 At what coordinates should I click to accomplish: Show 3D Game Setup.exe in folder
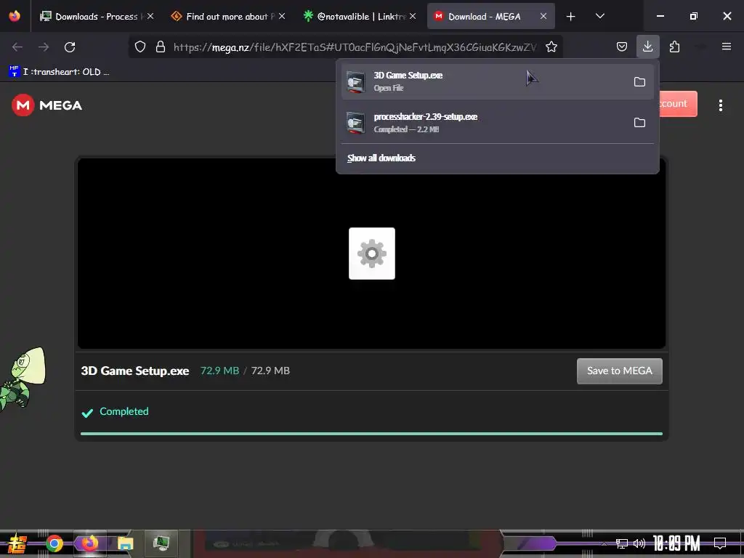tap(639, 81)
